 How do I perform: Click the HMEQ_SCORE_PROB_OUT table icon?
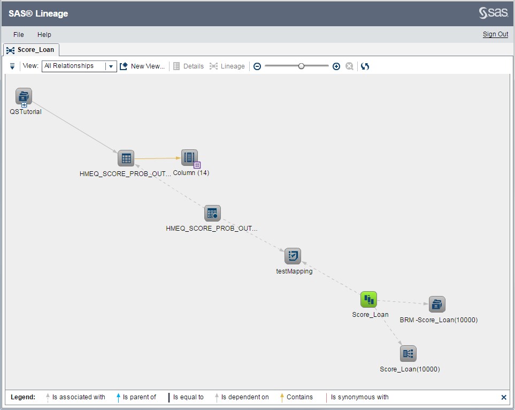coord(126,158)
